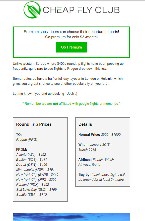
Task: Click the green airplane logo icon
Action: (32, 10)
